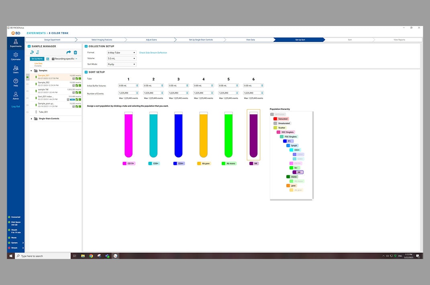Collapse the Collection Setup panel

[x=86, y=46]
